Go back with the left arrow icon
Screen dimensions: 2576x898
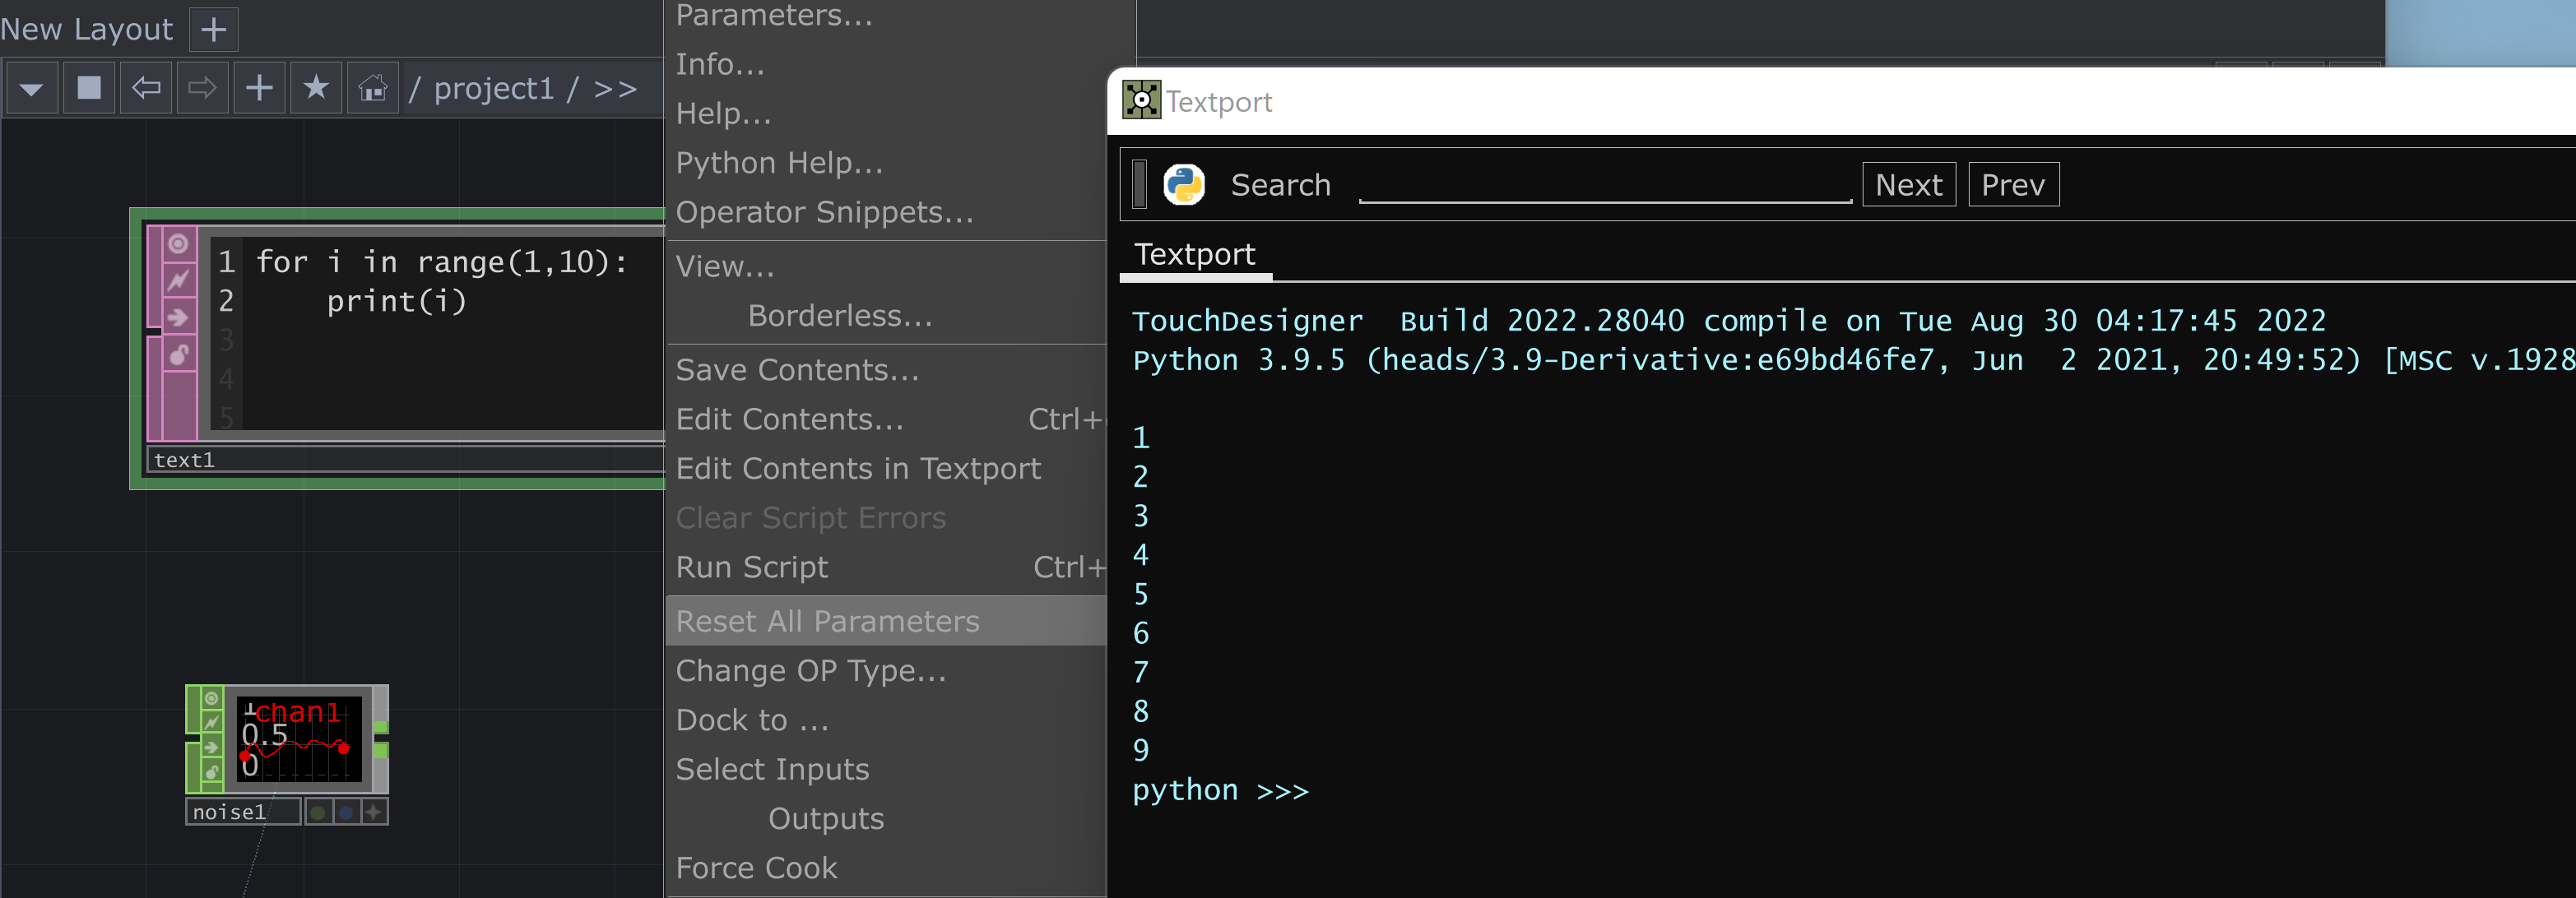146,88
